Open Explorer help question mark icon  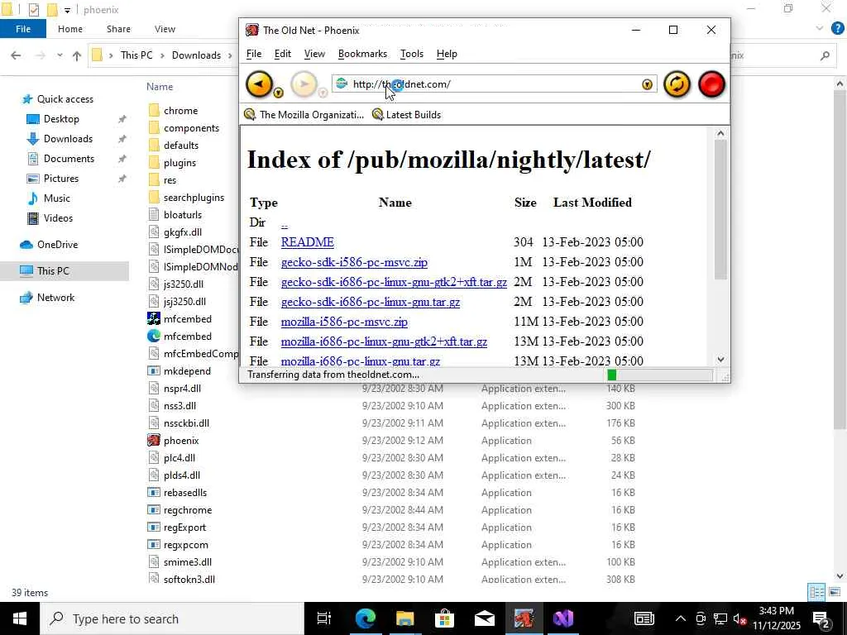tap(837, 29)
